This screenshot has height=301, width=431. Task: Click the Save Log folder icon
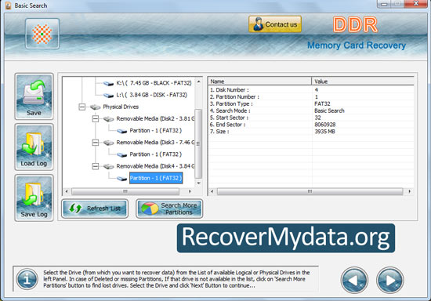tap(34, 198)
